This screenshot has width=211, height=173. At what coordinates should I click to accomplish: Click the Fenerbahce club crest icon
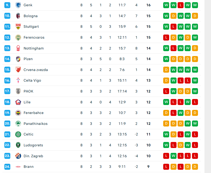(18, 113)
